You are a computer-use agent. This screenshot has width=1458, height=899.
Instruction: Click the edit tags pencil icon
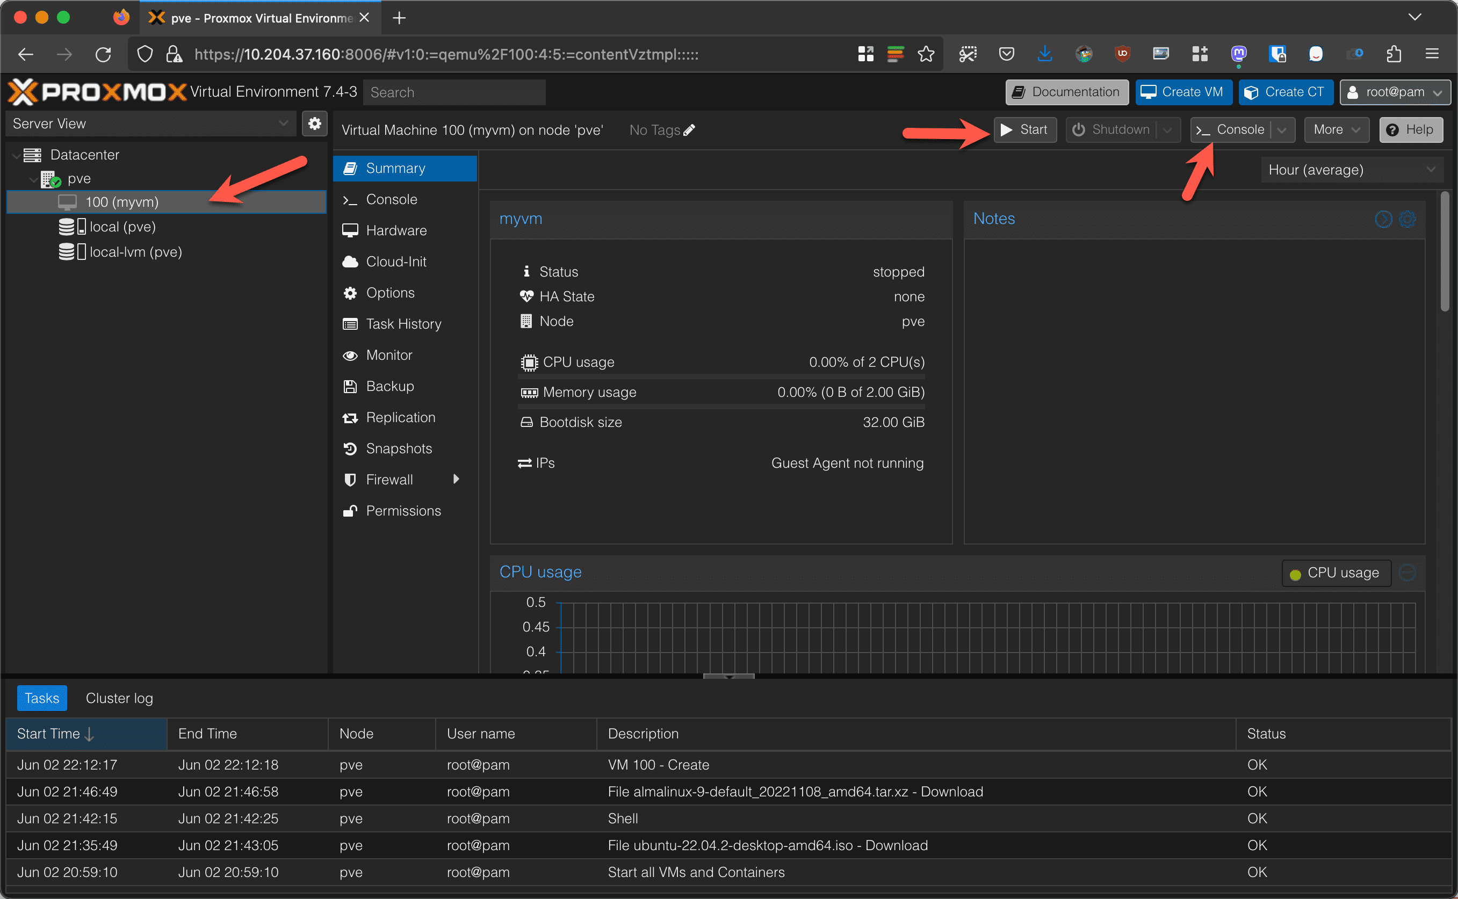click(x=689, y=129)
